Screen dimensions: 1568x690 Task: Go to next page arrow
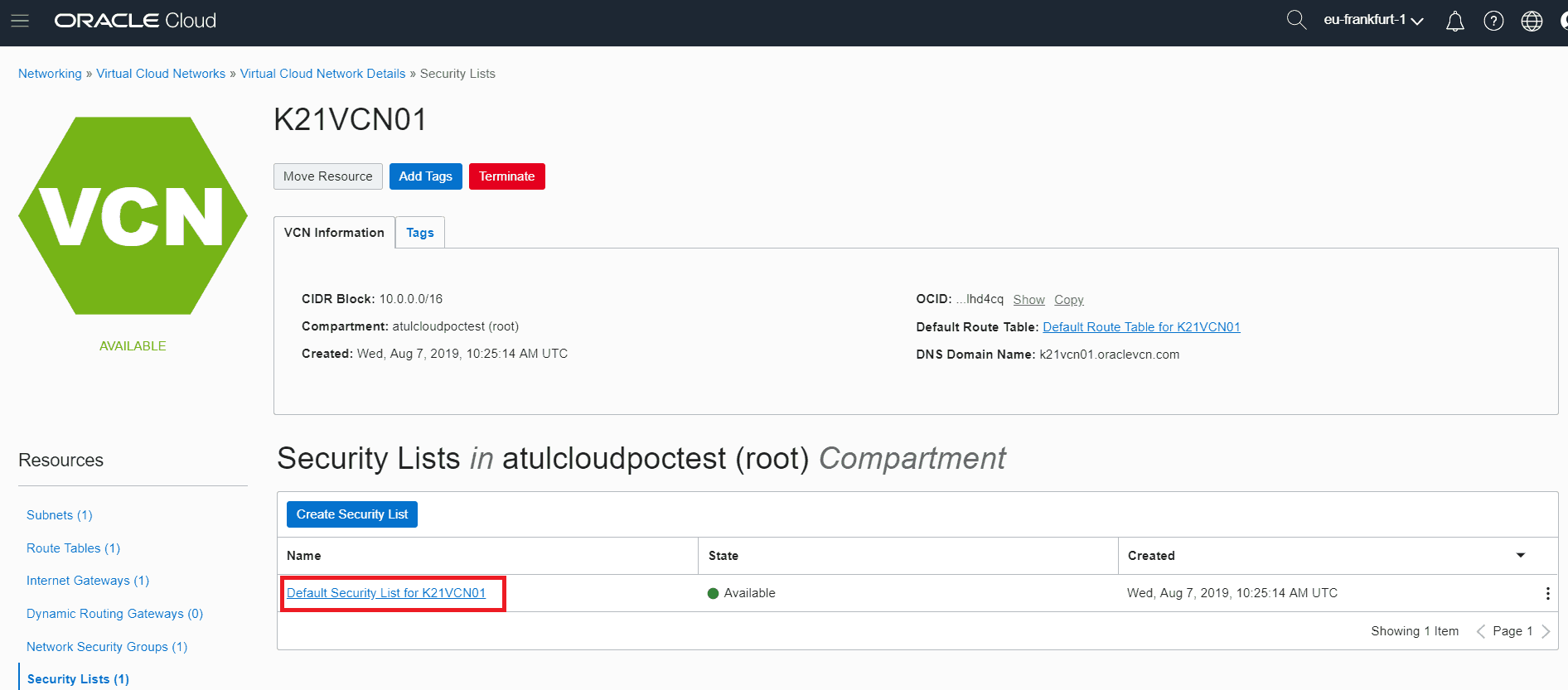[x=1546, y=631]
